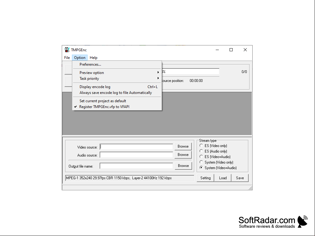Click the Save button
Image resolution: width=315 pixels, height=236 pixels.
pyautogui.click(x=240, y=178)
